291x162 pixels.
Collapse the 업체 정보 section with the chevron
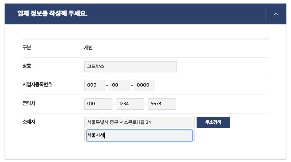coord(276,14)
